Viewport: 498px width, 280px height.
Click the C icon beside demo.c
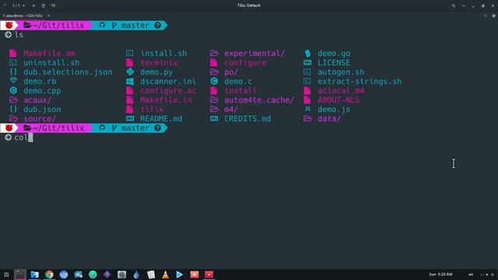click(x=215, y=81)
